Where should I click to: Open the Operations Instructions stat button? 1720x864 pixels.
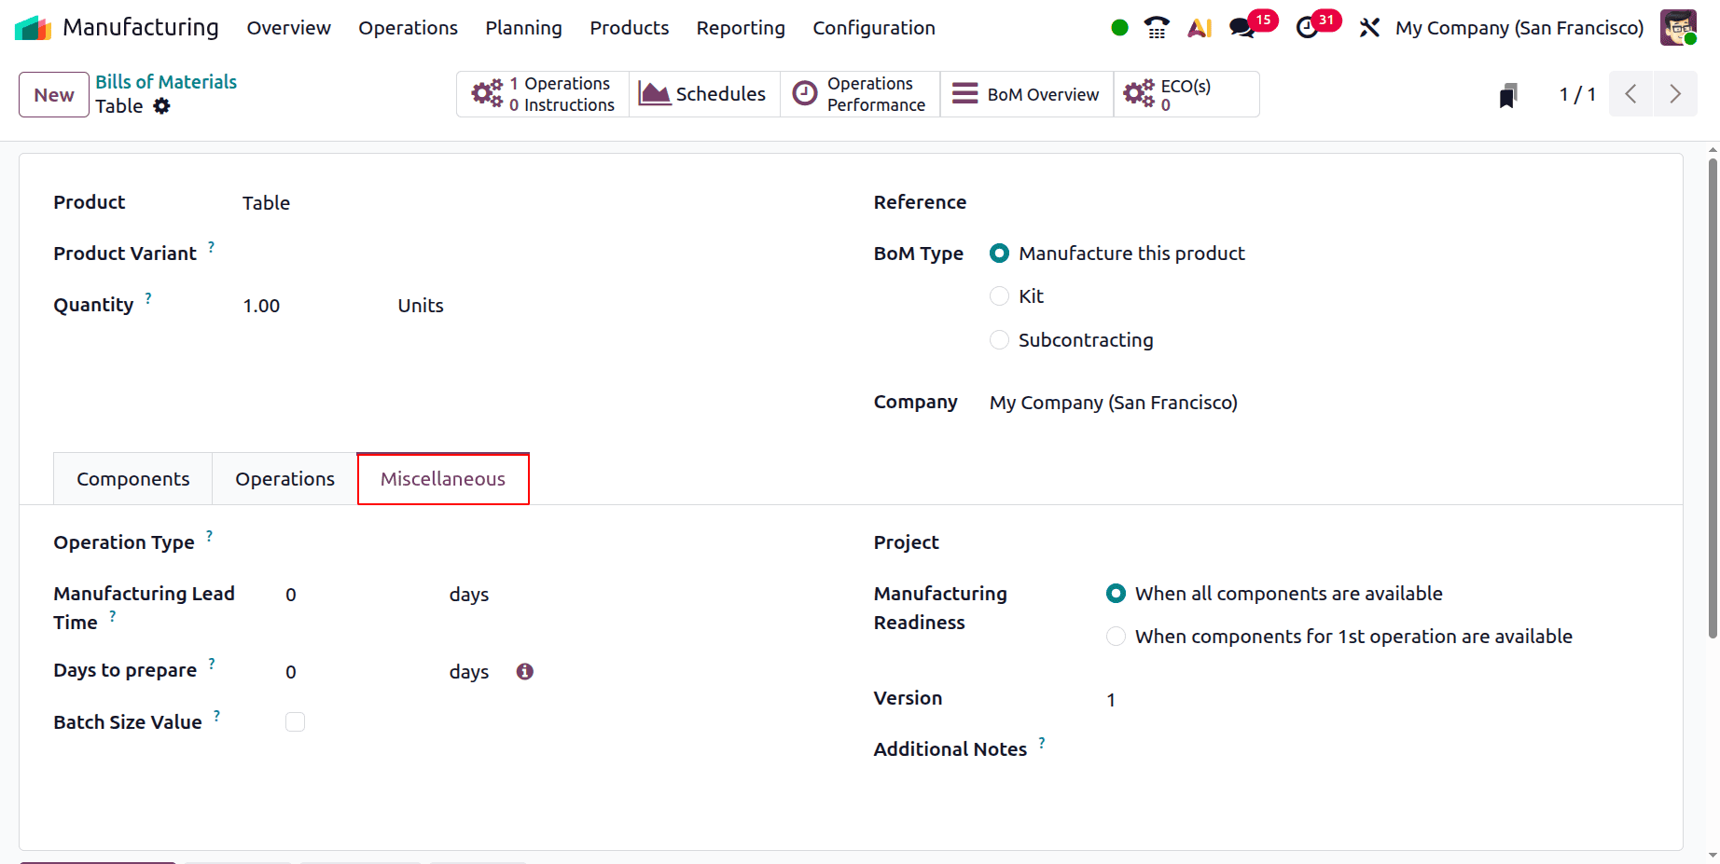pos(543,94)
